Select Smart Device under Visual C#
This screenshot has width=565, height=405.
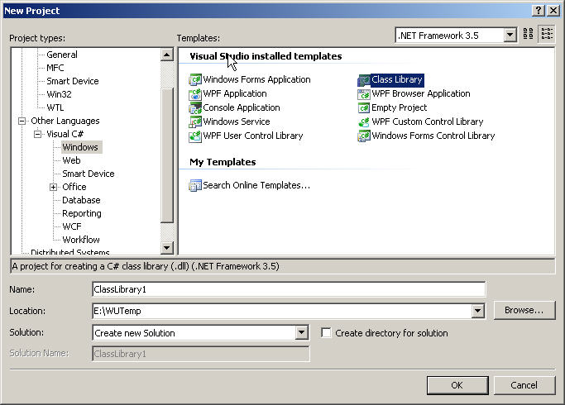tap(89, 174)
